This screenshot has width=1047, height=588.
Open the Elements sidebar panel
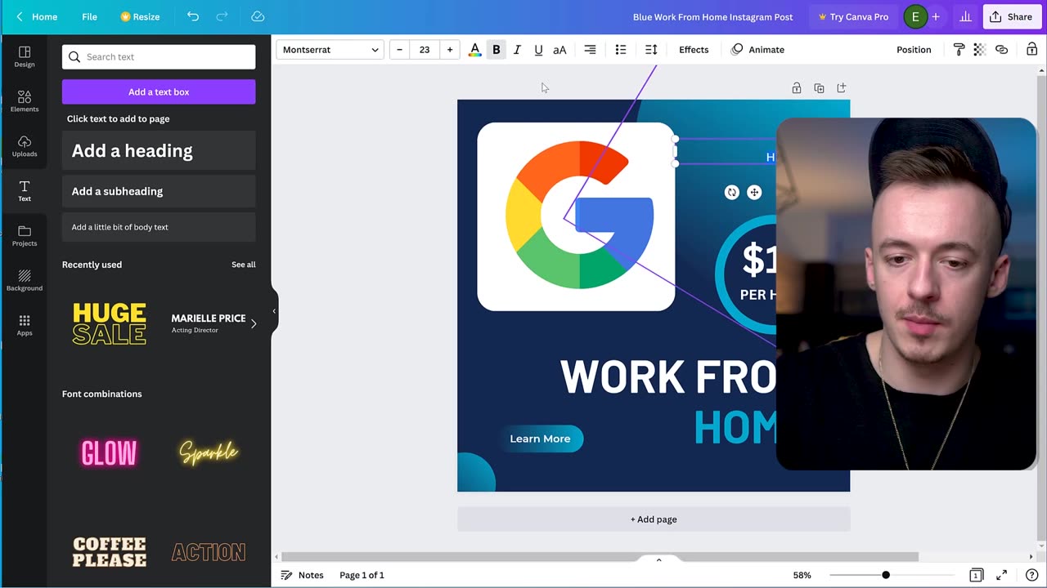[x=25, y=101]
